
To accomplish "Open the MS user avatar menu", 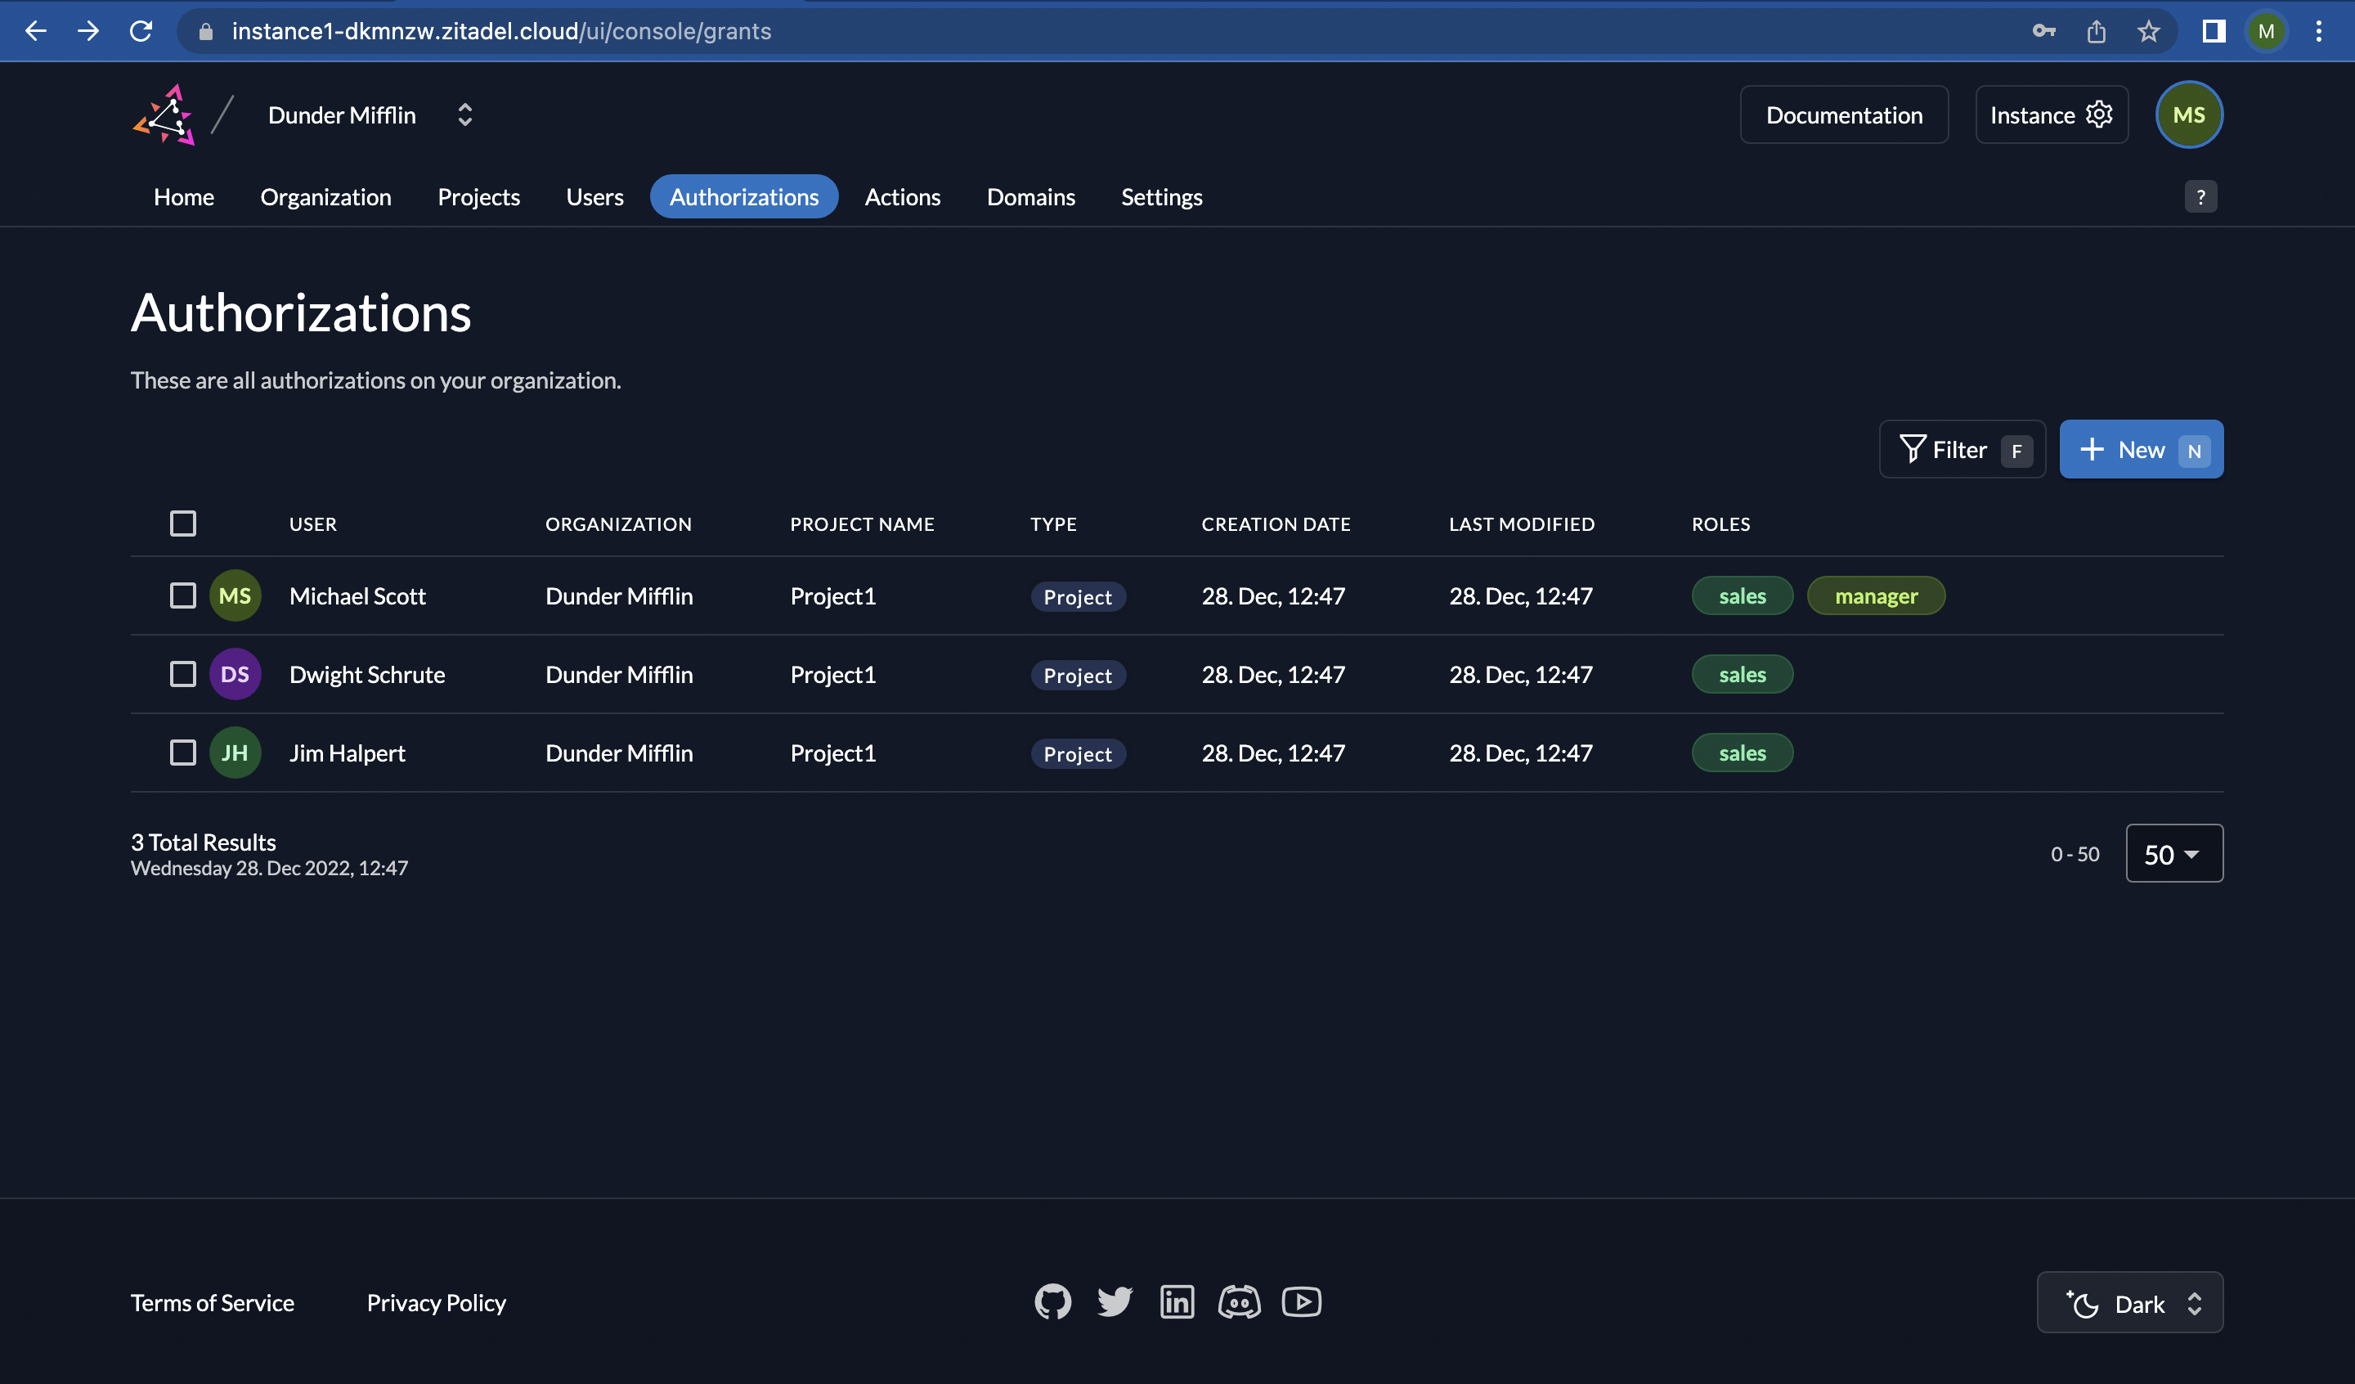I will pos(2189,115).
